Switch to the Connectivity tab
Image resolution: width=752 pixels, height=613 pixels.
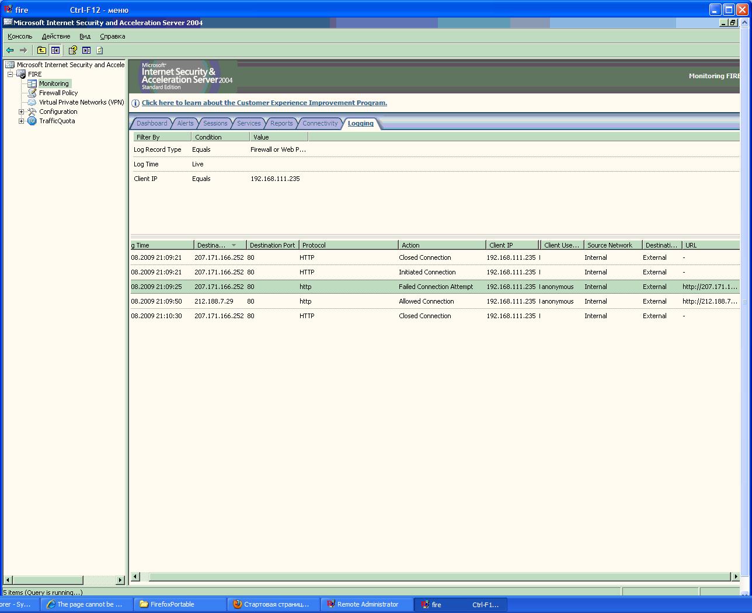click(x=320, y=123)
